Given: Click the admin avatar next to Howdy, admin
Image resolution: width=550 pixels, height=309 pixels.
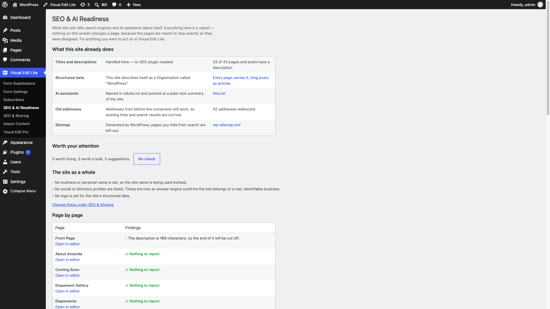Looking at the screenshot, I should [x=540, y=5].
